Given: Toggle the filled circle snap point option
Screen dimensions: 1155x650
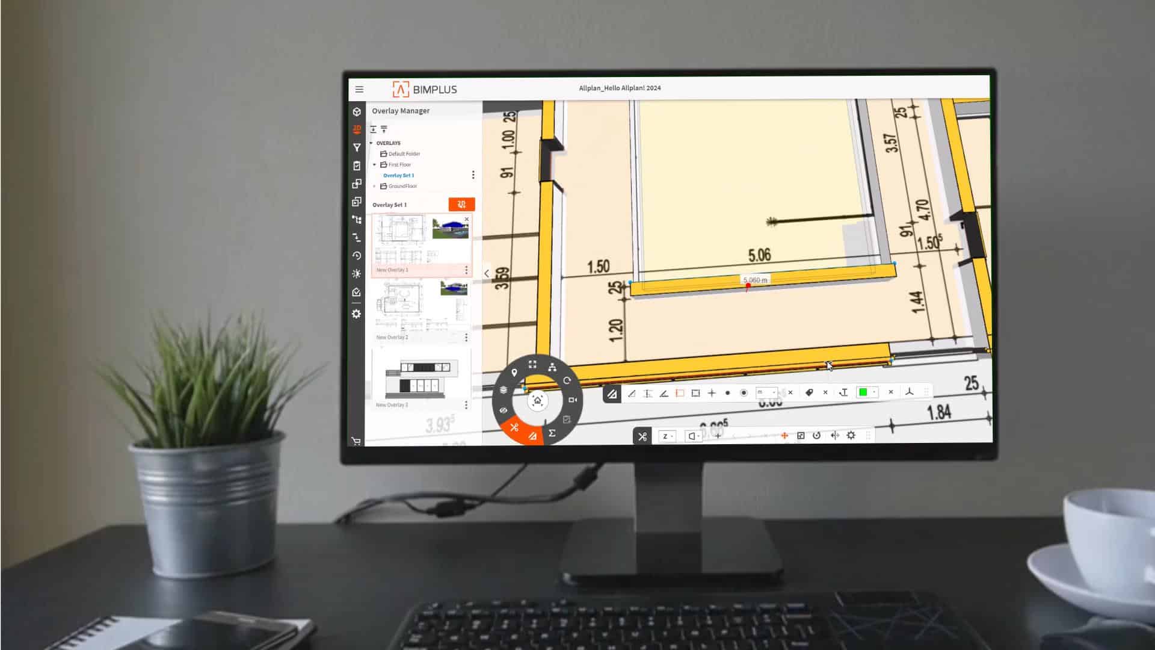Looking at the screenshot, I should (x=727, y=393).
